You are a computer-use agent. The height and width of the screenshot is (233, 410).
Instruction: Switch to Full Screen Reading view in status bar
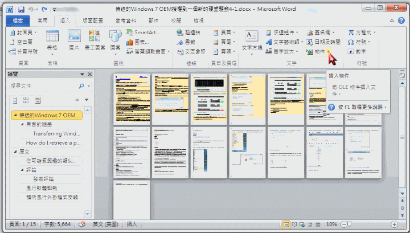[x=294, y=224]
